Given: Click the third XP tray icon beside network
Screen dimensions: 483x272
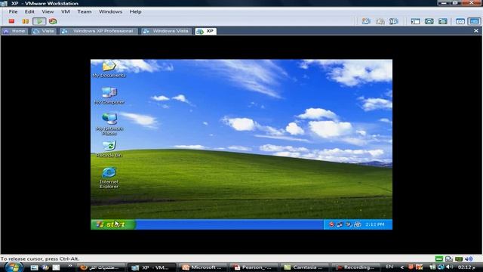Looking at the screenshot, I should [349, 224].
